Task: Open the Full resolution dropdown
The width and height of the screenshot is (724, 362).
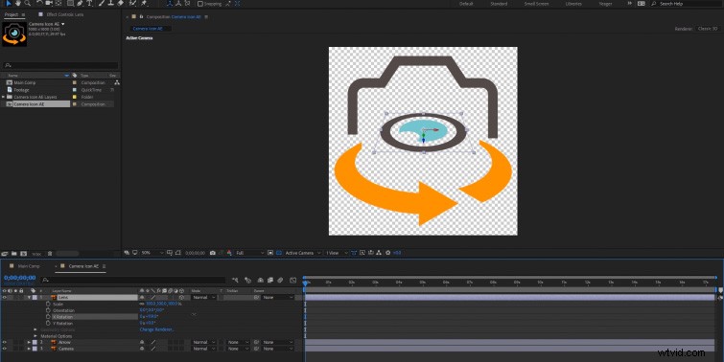Action: [249, 253]
